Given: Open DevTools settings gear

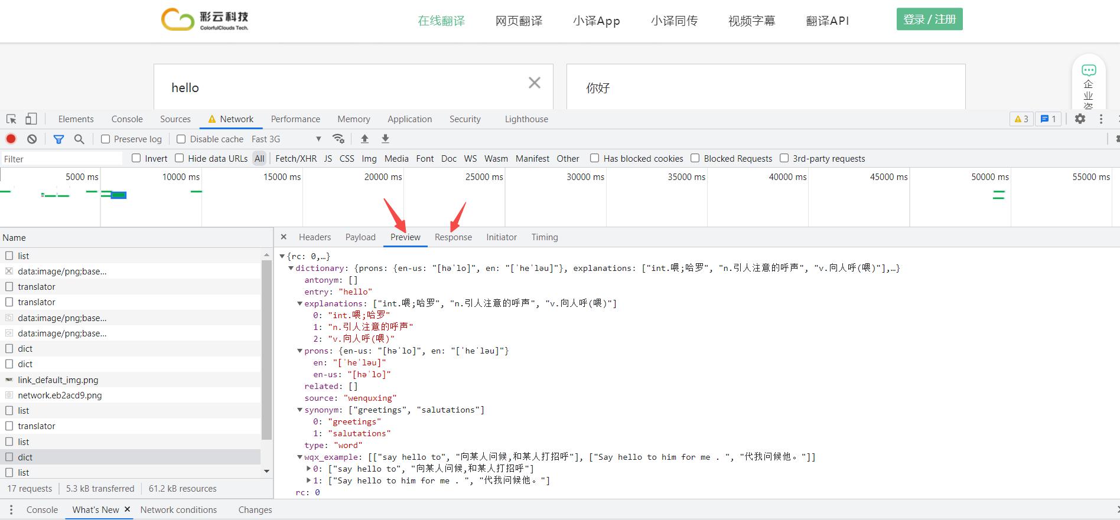Looking at the screenshot, I should 1080,119.
